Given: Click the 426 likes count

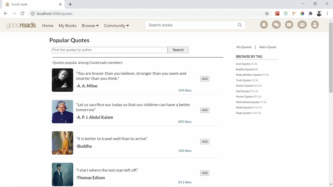Looking at the screenshot, I should [x=185, y=151].
